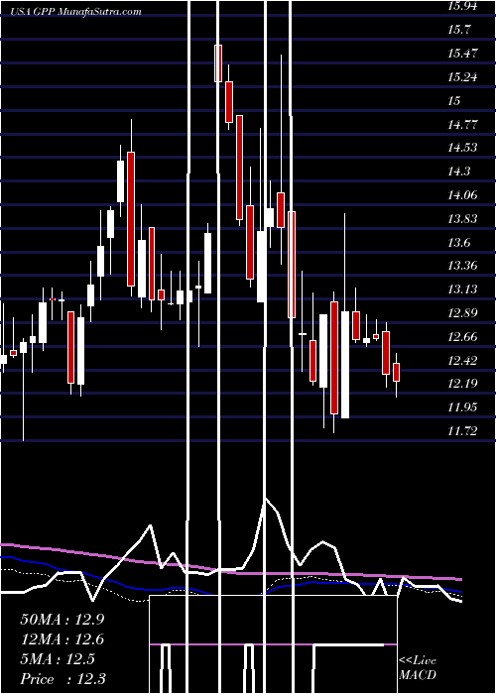
Task: Select the 14.53 price axis label
Action: (463, 148)
